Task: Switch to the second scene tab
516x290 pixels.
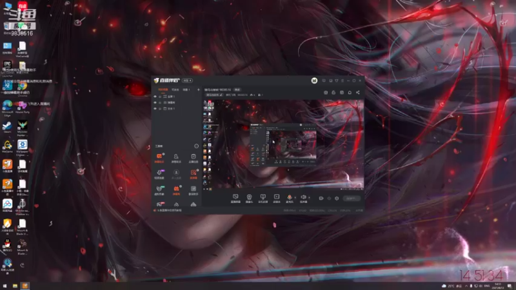Action: point(175,90)
